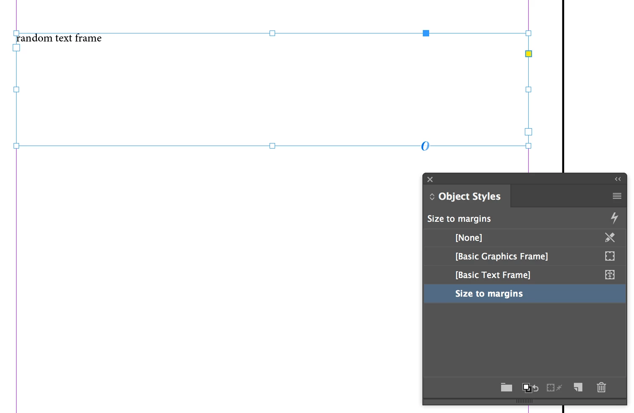Click the left-middle handle of the frame
634x413 pixels.
pyautogui.click(x=16, y=89)
